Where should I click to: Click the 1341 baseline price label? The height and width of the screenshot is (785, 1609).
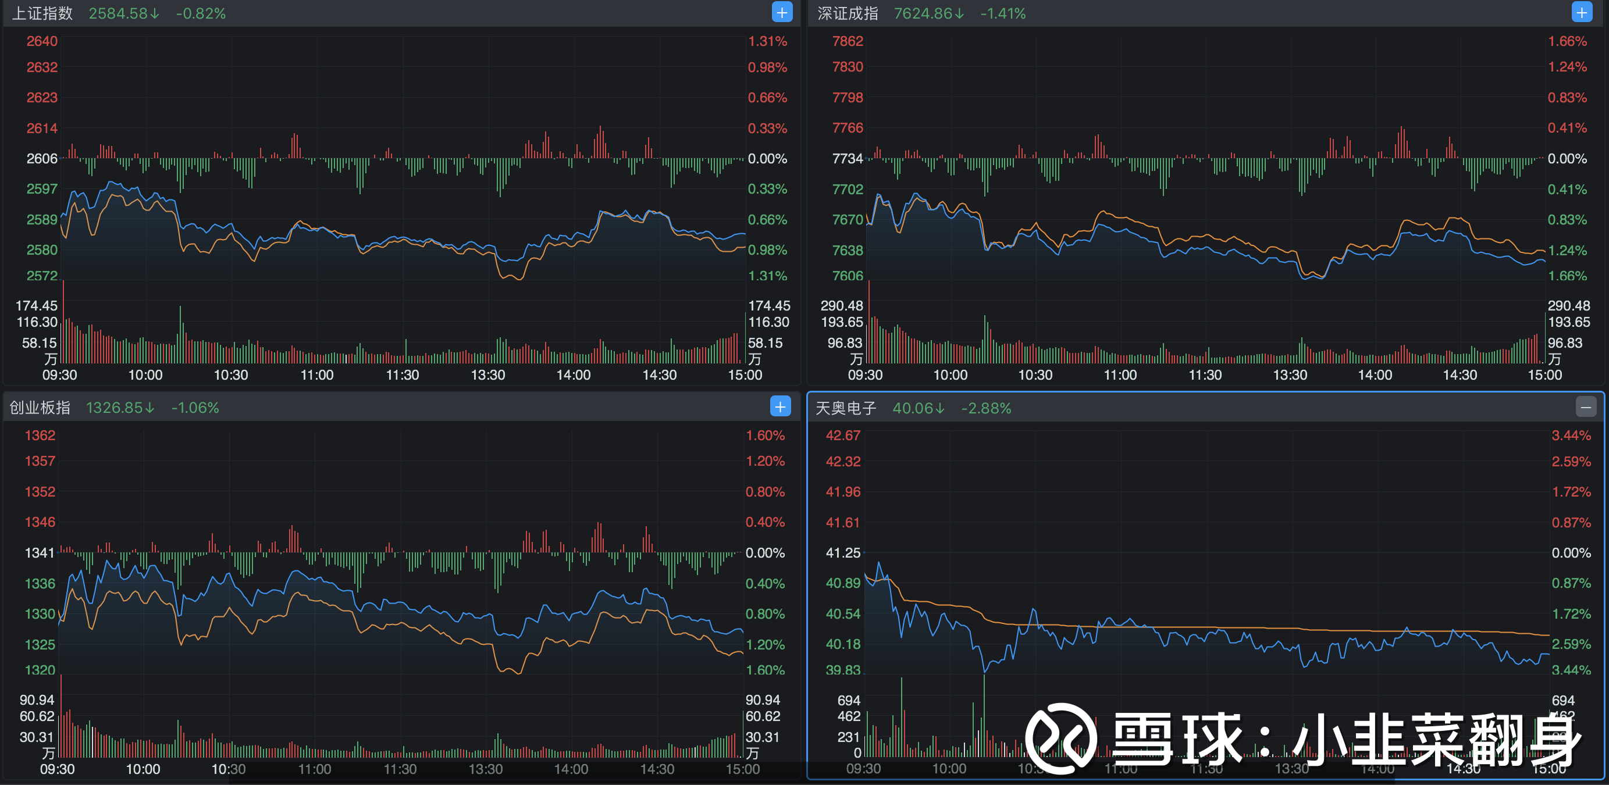coord(40,552)
